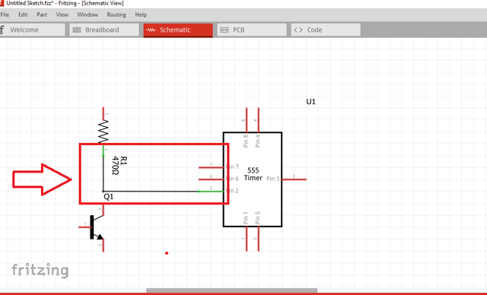The width and height of the screenshot is (487, 295).
Task: Switch to the Welcome tab
Action: click(32, 30)
